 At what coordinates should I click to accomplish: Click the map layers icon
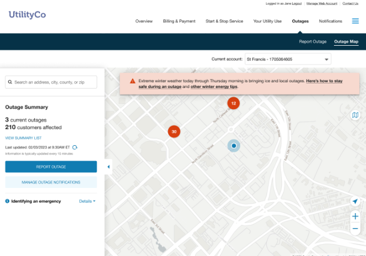355,115
